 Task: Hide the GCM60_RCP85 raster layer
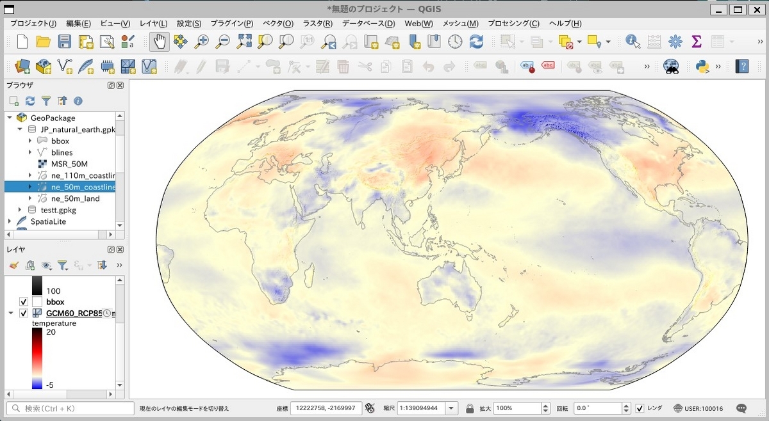pos(24,314)
